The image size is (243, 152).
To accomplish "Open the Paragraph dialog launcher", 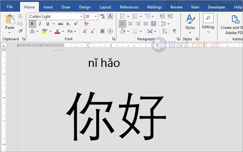I will (x=178, y=39).
